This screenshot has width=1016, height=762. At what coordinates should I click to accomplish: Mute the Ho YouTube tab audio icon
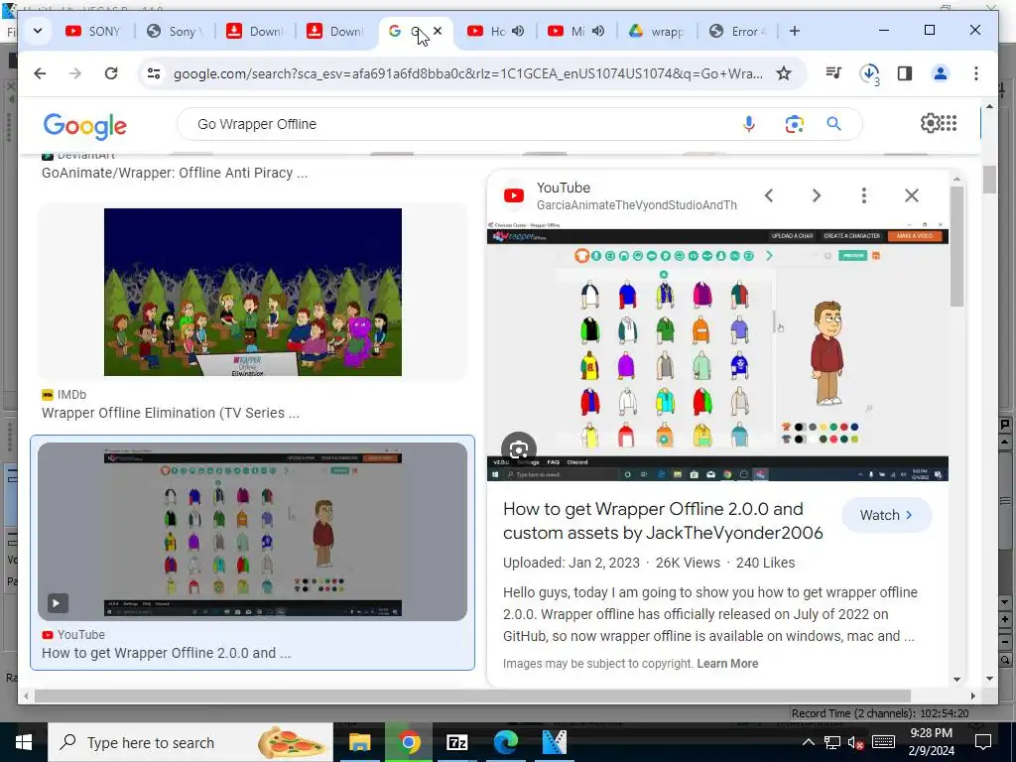[517, 31]
